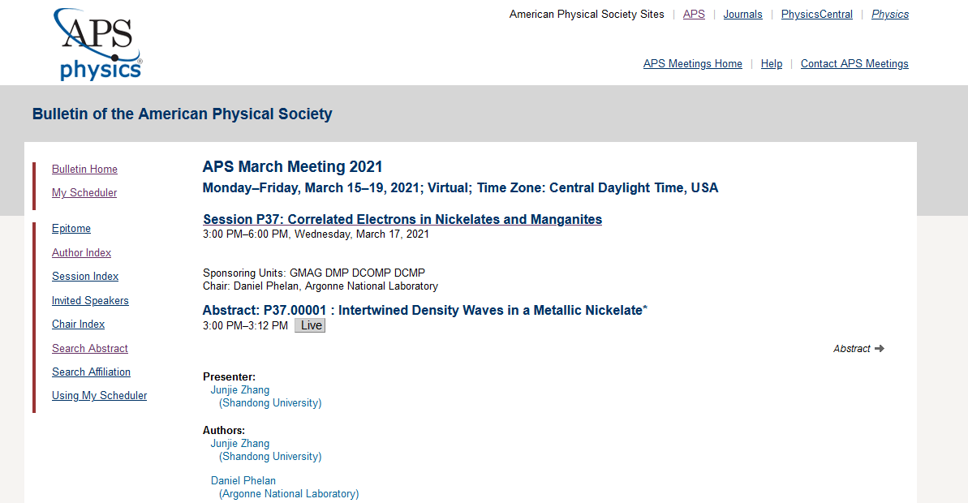Open the PhysicsCentral site link
The height and width of the screenshot is (503, 968).
816,15
